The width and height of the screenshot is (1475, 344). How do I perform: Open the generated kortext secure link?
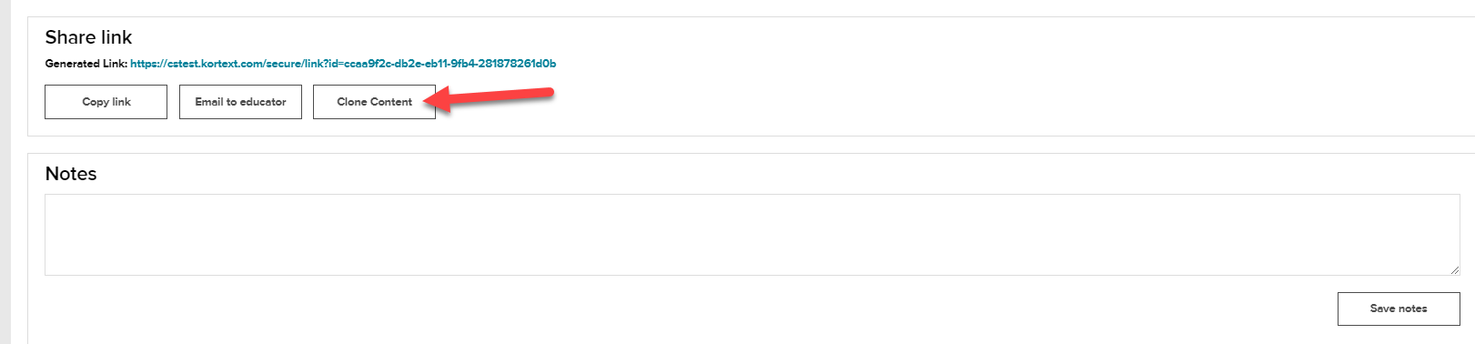[x=343, y=64]
